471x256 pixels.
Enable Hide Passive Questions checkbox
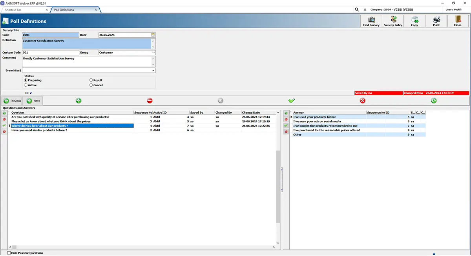point(9,253)
